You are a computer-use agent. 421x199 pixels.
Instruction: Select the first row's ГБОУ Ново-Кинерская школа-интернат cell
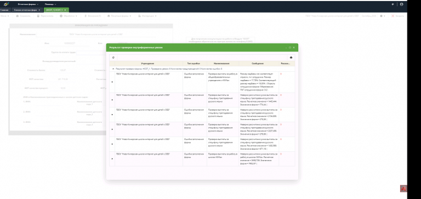(149, 82)
